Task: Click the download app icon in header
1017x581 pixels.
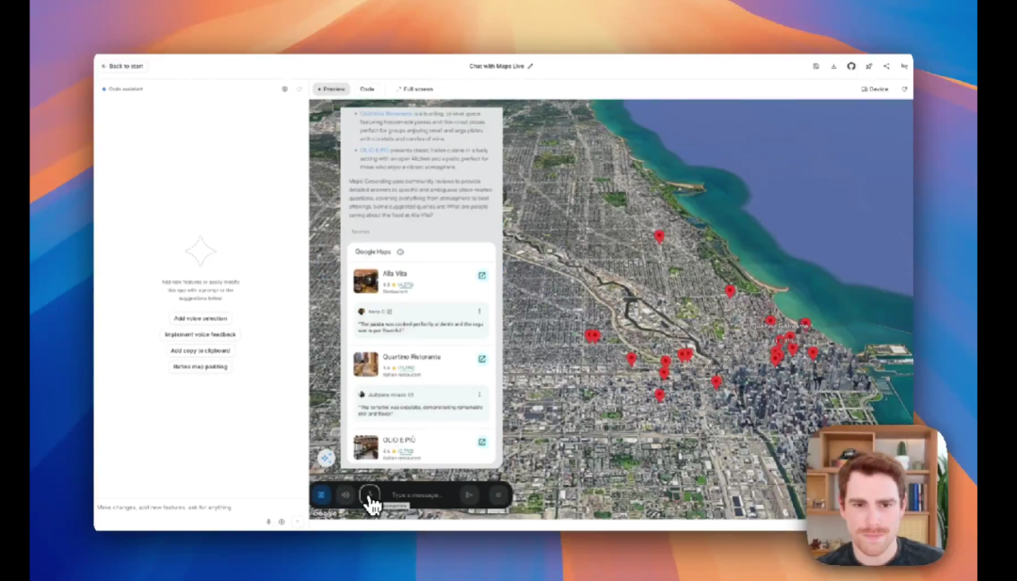Action: tap(833, 66)
